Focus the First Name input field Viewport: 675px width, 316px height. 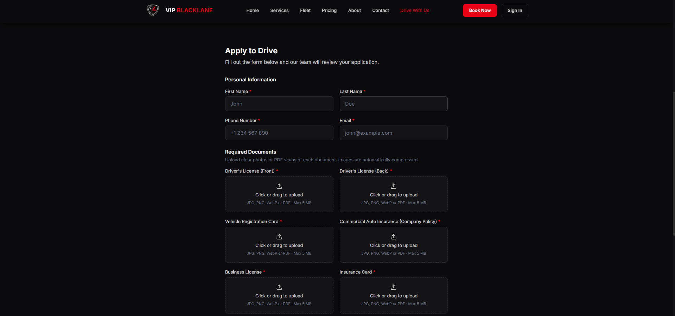(279, 104)
